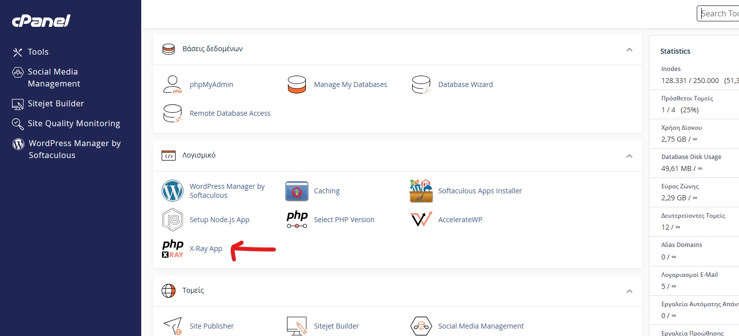Click the Χρήση Δίσκου statistic label

(x=682, y=128)
